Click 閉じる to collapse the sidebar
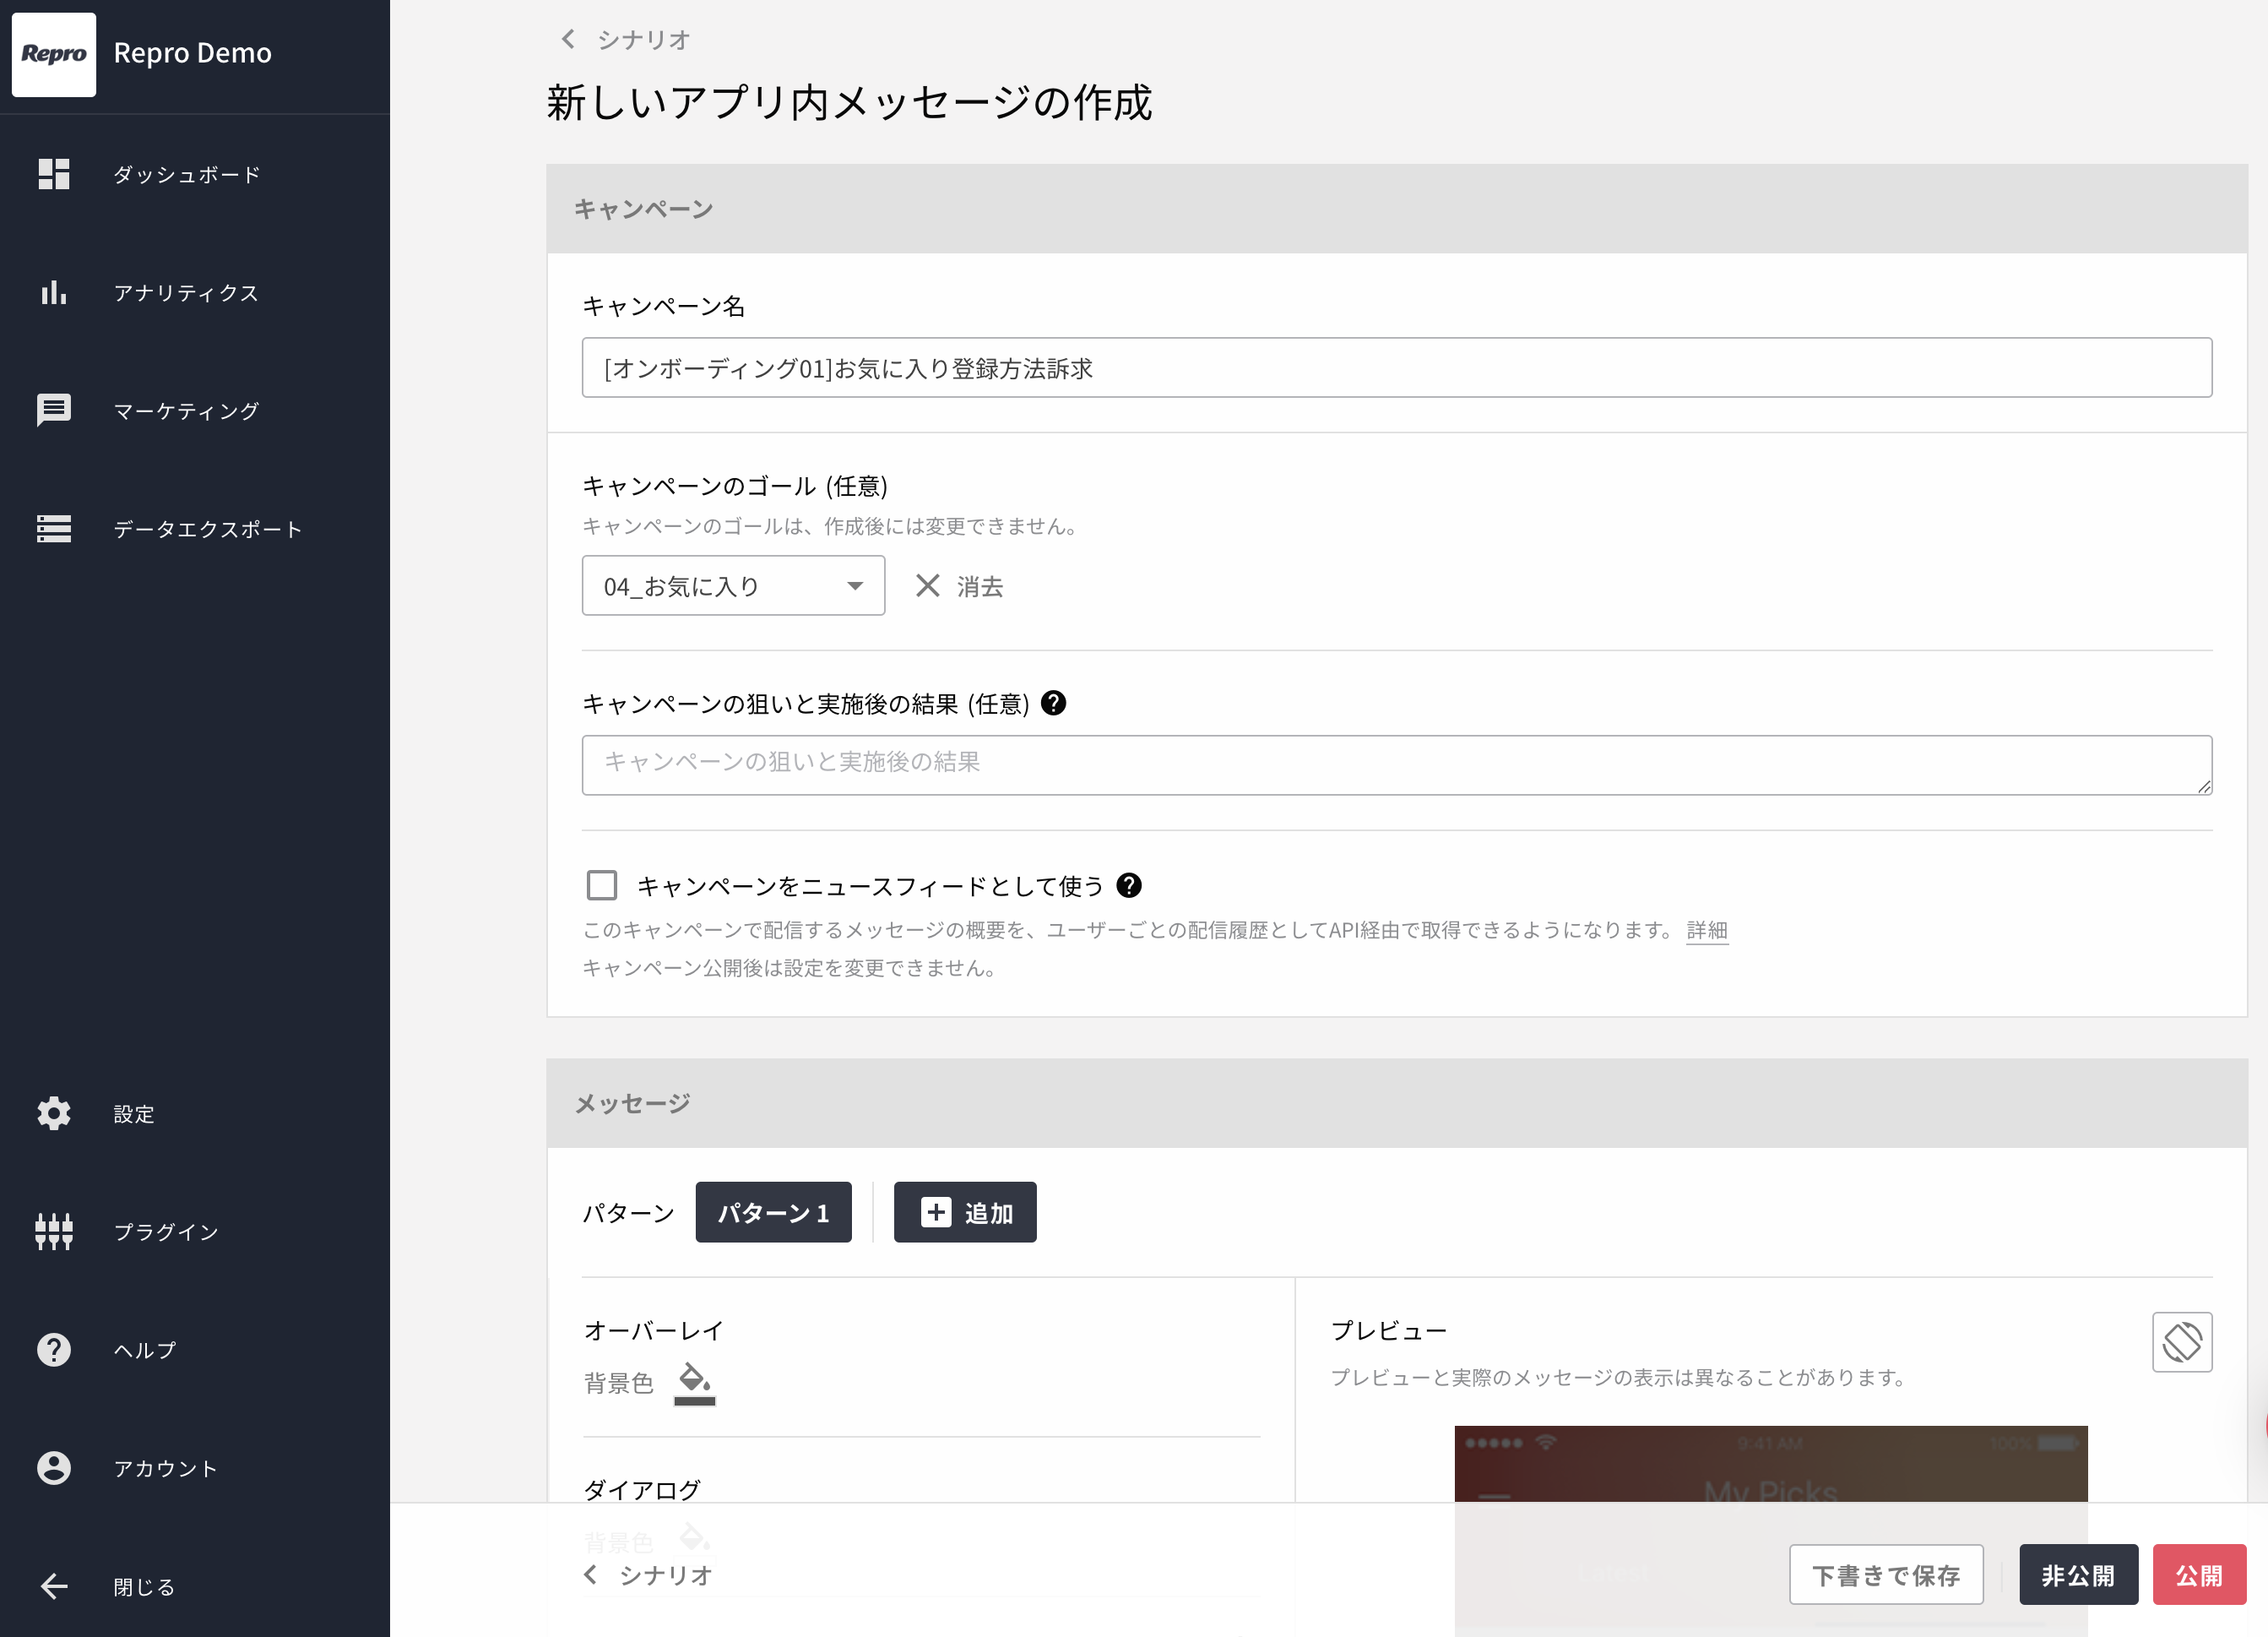2268x1637 pixels. [x=145, y=1586]
